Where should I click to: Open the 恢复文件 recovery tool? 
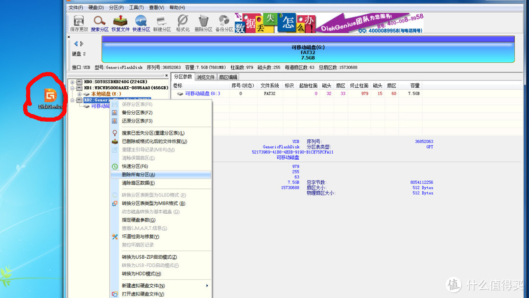point(120,22)
